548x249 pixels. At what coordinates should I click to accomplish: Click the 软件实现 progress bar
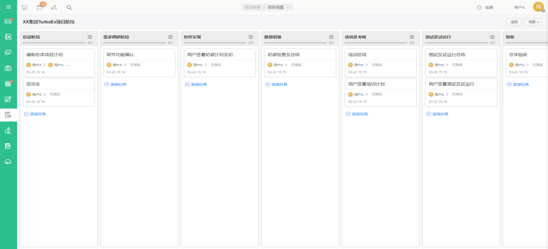click(x=215, y=43)
